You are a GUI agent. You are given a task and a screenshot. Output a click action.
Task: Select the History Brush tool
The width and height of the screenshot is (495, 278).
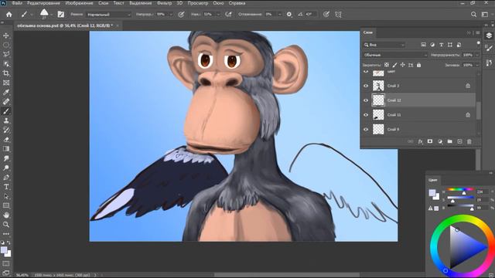coord(6,131)
